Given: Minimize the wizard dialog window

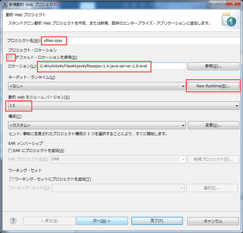Looking at the screenshot, I should pyautogui.click(x=213, y=3).
